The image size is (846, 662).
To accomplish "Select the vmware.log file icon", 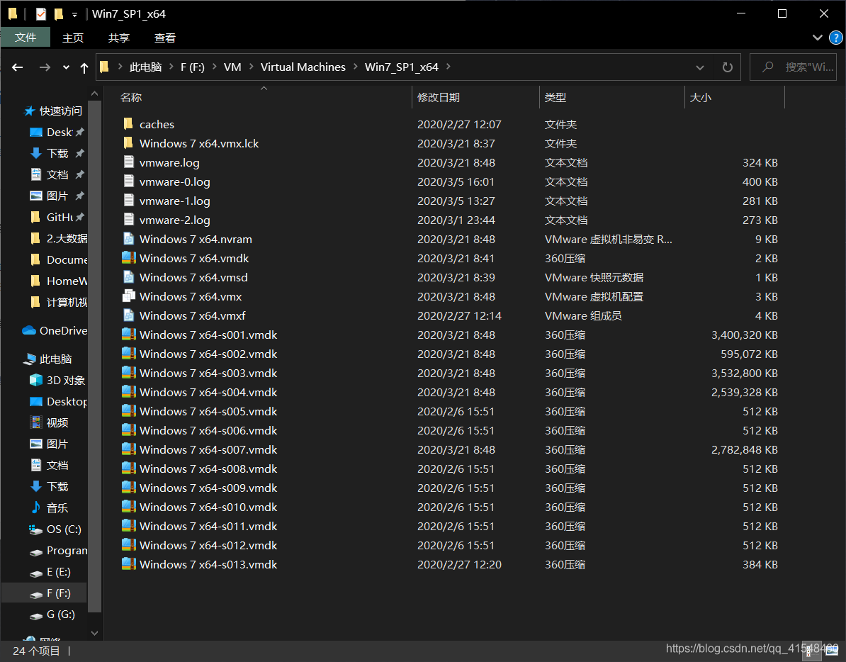I will 128,162.
